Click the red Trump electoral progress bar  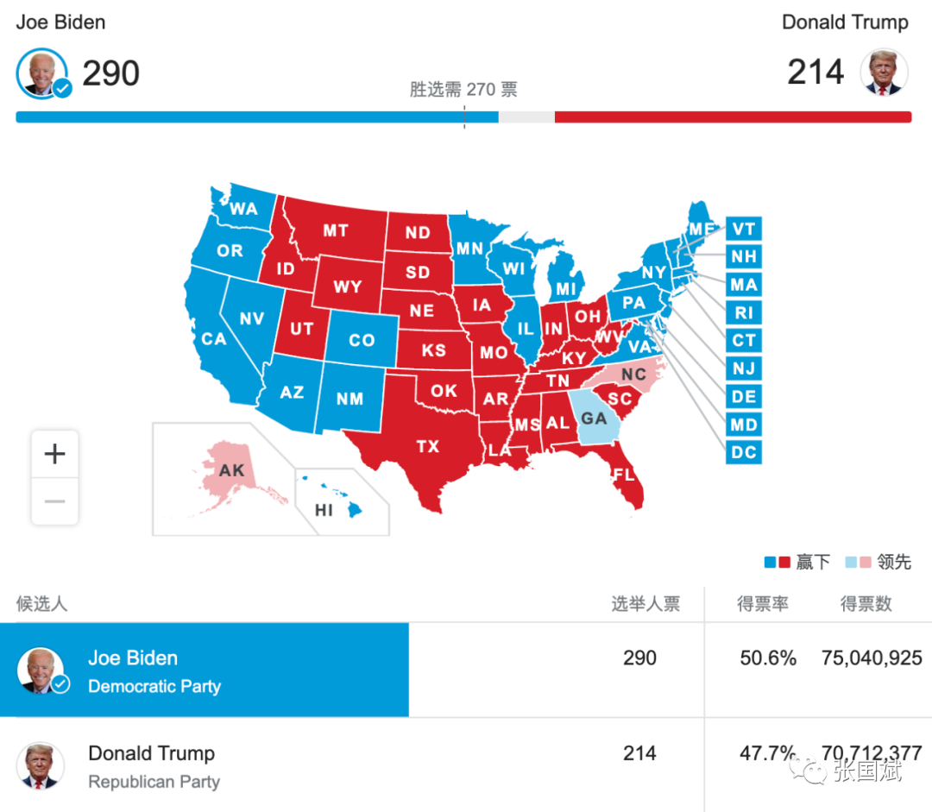(733, 117)
